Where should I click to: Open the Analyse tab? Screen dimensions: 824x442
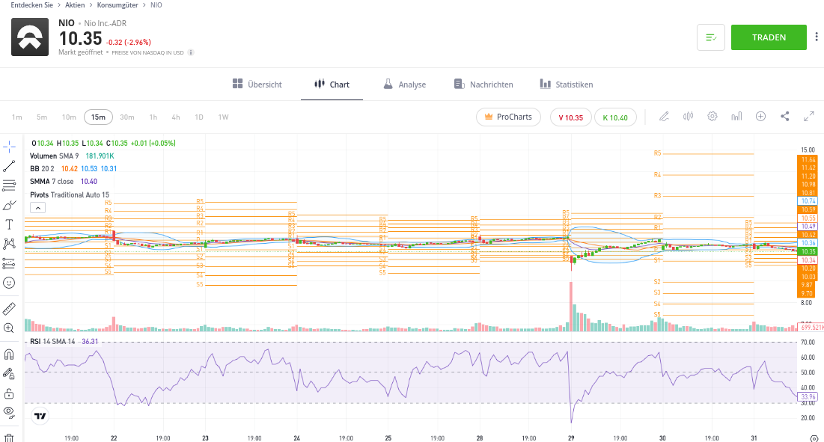point(404,85)
